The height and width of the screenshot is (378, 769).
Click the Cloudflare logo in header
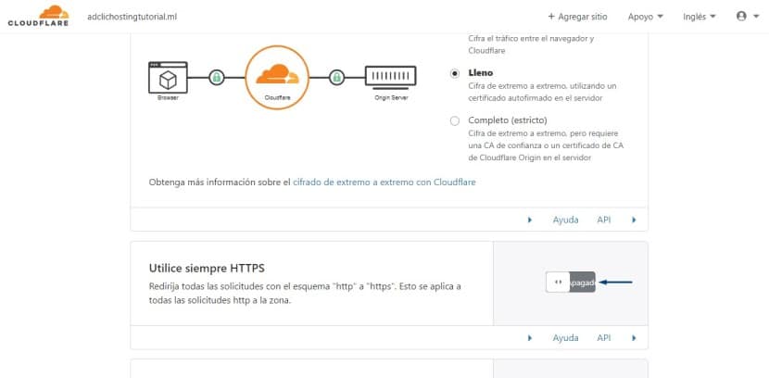point(38,16)
